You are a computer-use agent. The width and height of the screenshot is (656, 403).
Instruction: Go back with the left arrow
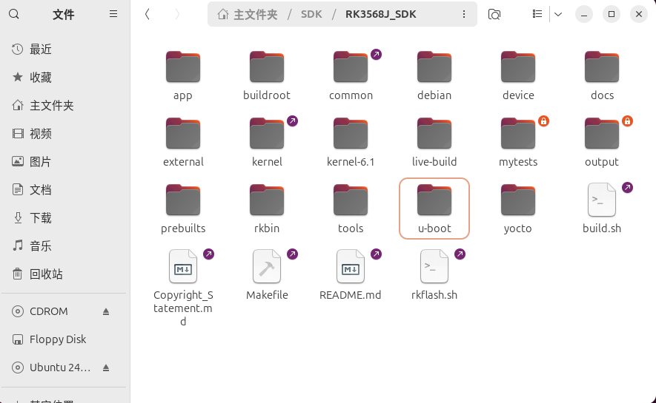[148, 14]
